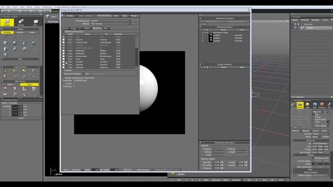This screenshot has height=187, width=333.
Task: Select the Part toolbox button
Action: coord(35,22)
